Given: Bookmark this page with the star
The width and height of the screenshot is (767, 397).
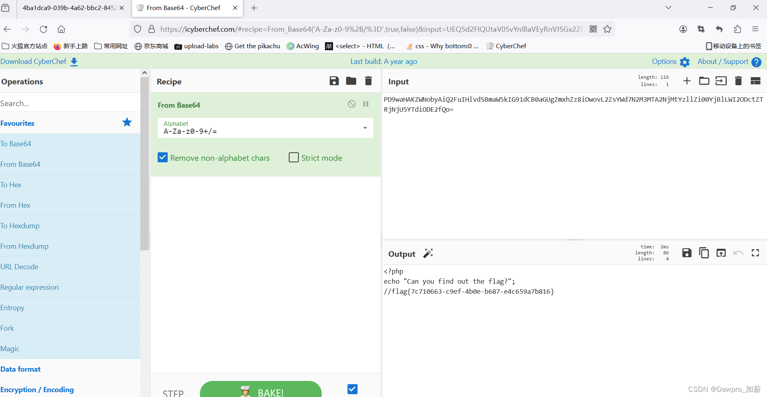Looking at the screenshot, I should coord(607,29).
